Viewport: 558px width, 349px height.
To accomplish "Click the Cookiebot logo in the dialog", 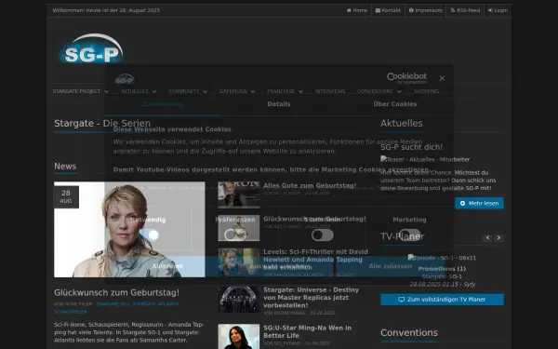I will tap(406, 78).
